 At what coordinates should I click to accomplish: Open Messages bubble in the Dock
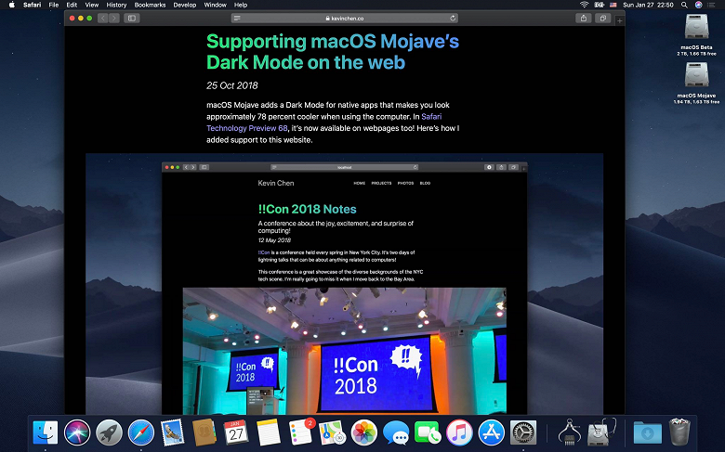point(396,433)
